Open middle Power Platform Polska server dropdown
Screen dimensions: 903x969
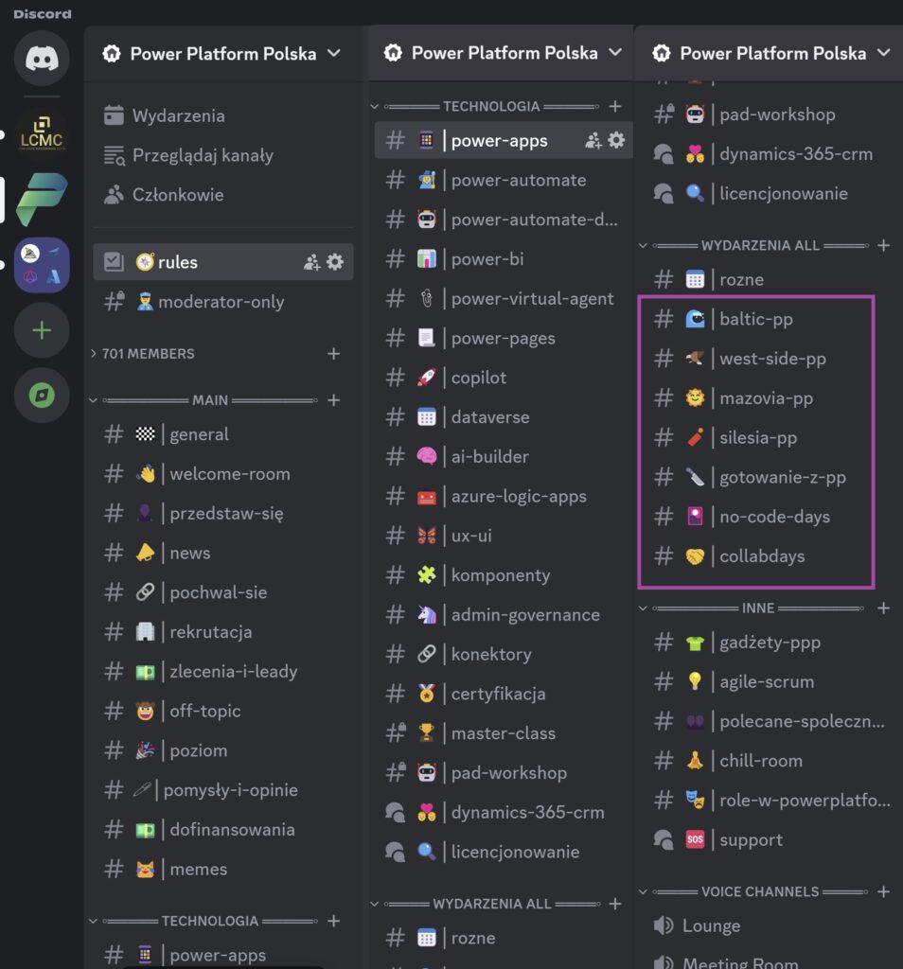click(615, 53)
